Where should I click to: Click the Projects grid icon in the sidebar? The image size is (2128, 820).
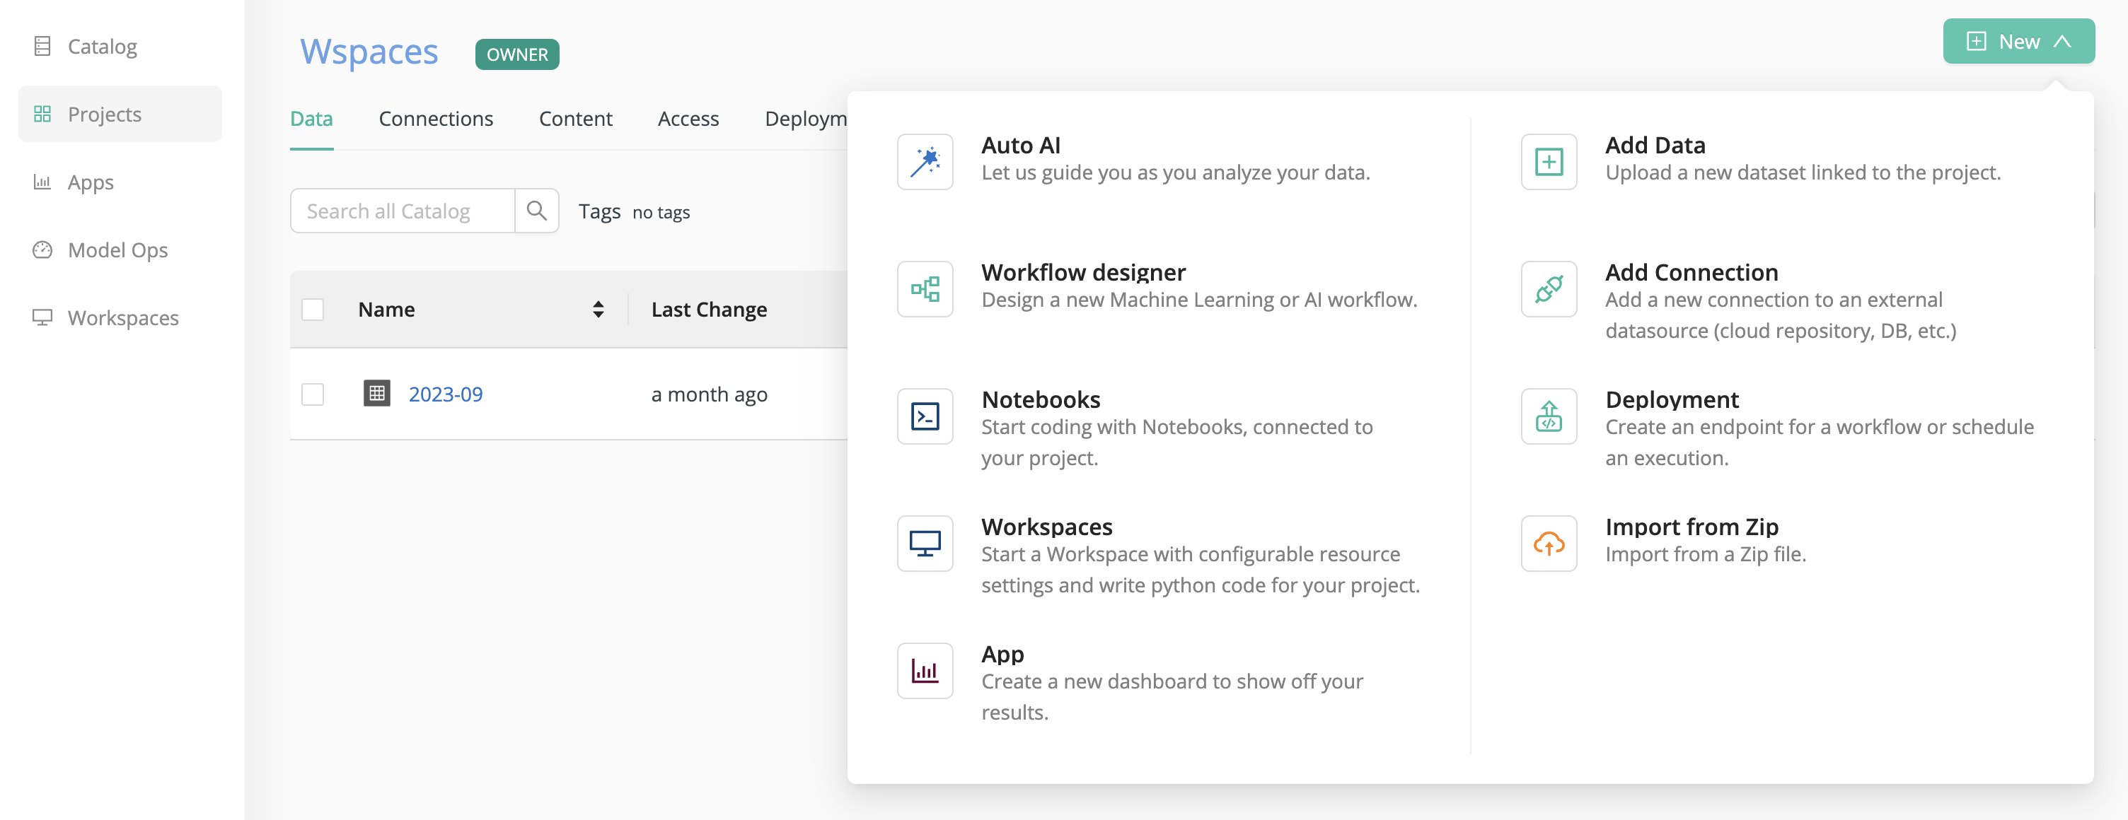coord(42,114)
